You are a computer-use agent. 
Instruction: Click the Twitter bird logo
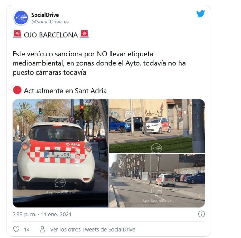coord(200,14)
